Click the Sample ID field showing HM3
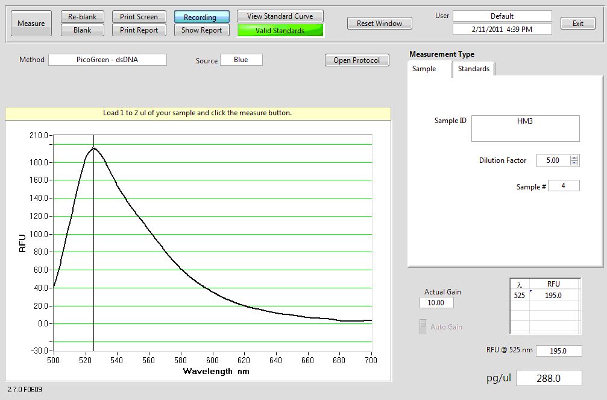 pos(525,129)
